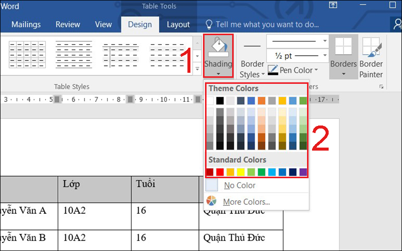Select the first table style thumbnail
Image resolution: width=402 pixels, height=251 pixels.
(x=23, y=55)
